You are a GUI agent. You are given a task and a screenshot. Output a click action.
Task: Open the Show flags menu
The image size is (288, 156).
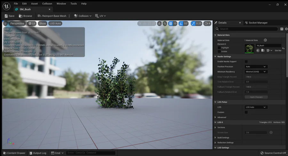(43, 24)
